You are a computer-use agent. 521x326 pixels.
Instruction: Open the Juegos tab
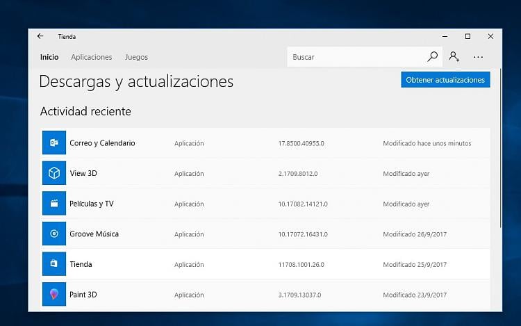137,58
